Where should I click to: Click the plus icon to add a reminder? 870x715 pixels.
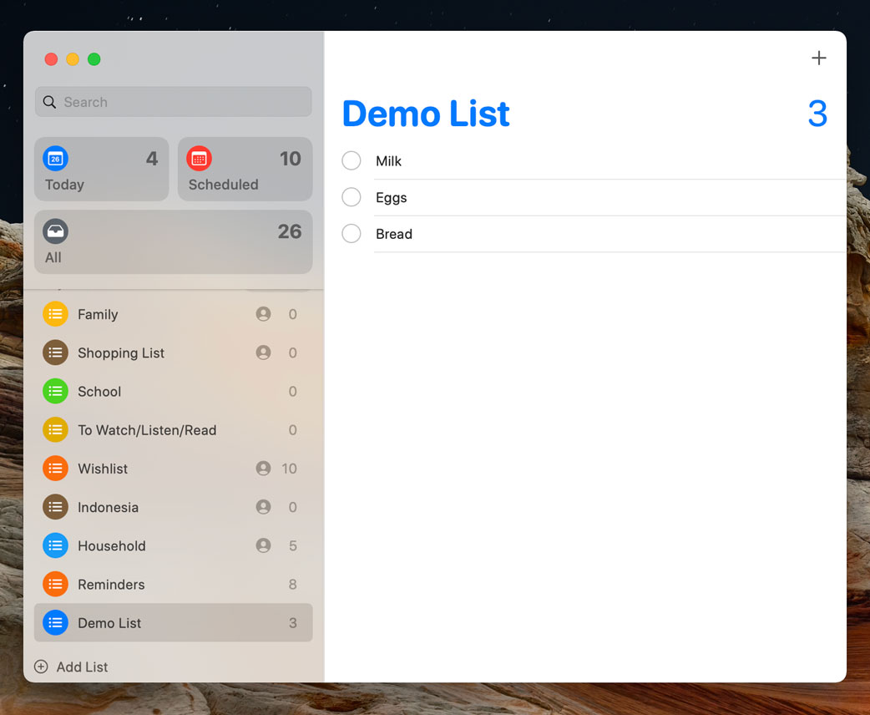(818, 58)
